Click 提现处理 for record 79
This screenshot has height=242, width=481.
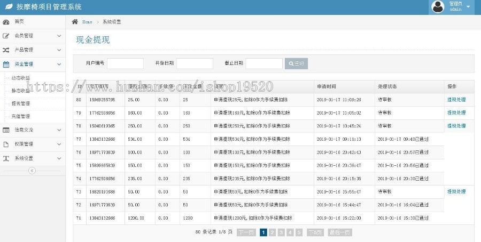[x=456, y=113]
